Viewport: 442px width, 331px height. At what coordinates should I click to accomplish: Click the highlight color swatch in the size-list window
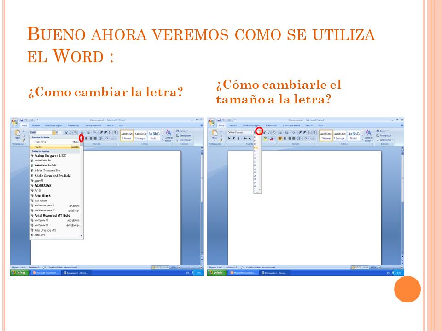pyautogui.click(x=265, y=138)
